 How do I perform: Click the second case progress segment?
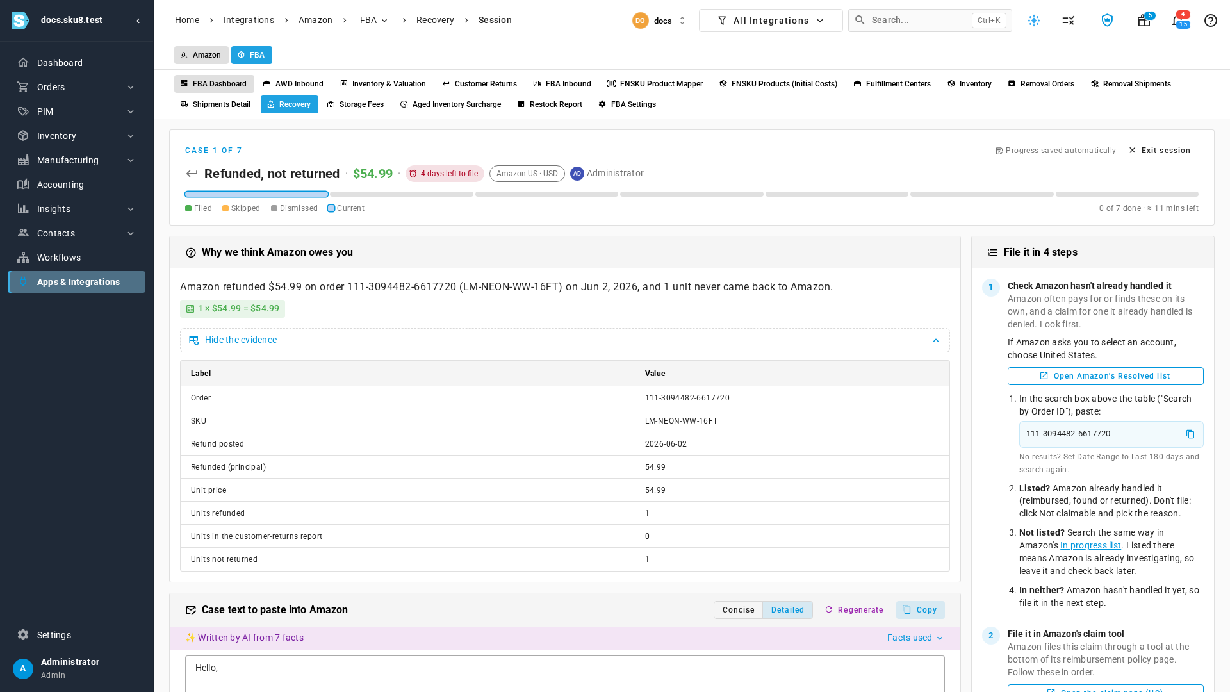(x=402, y=194)
